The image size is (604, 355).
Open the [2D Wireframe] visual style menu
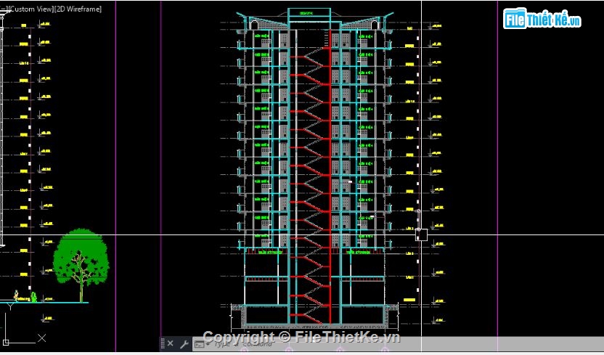78,9
